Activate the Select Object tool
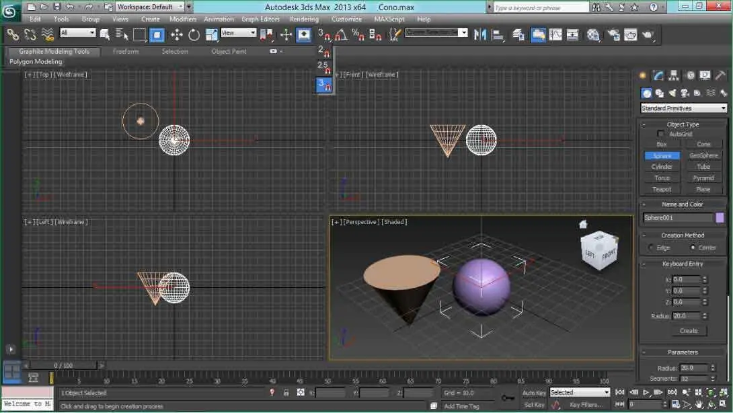Screen dimensions: 733x413 coord(105,34)
